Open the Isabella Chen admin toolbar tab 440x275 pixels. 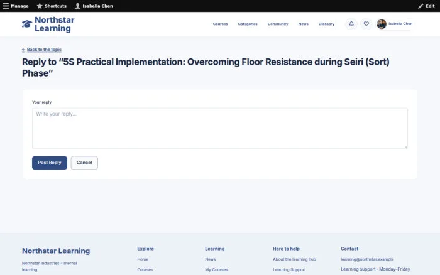94,6
